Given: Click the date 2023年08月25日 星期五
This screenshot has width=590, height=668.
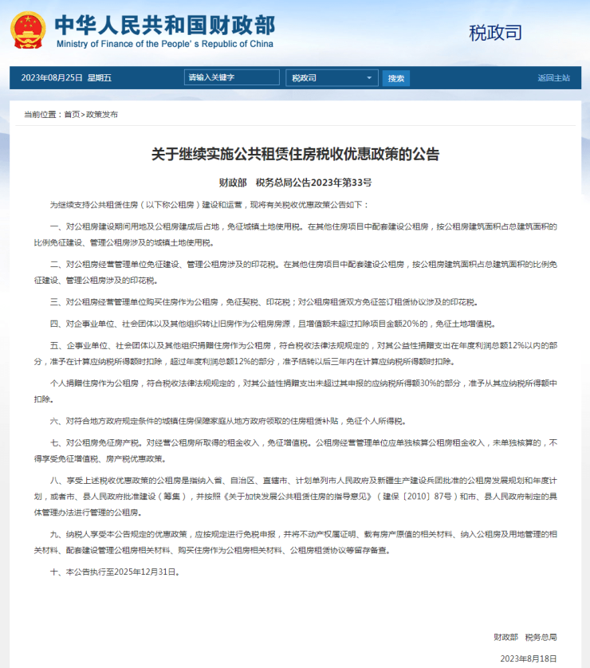Looking at the screenshot, I should pos(66,77).
